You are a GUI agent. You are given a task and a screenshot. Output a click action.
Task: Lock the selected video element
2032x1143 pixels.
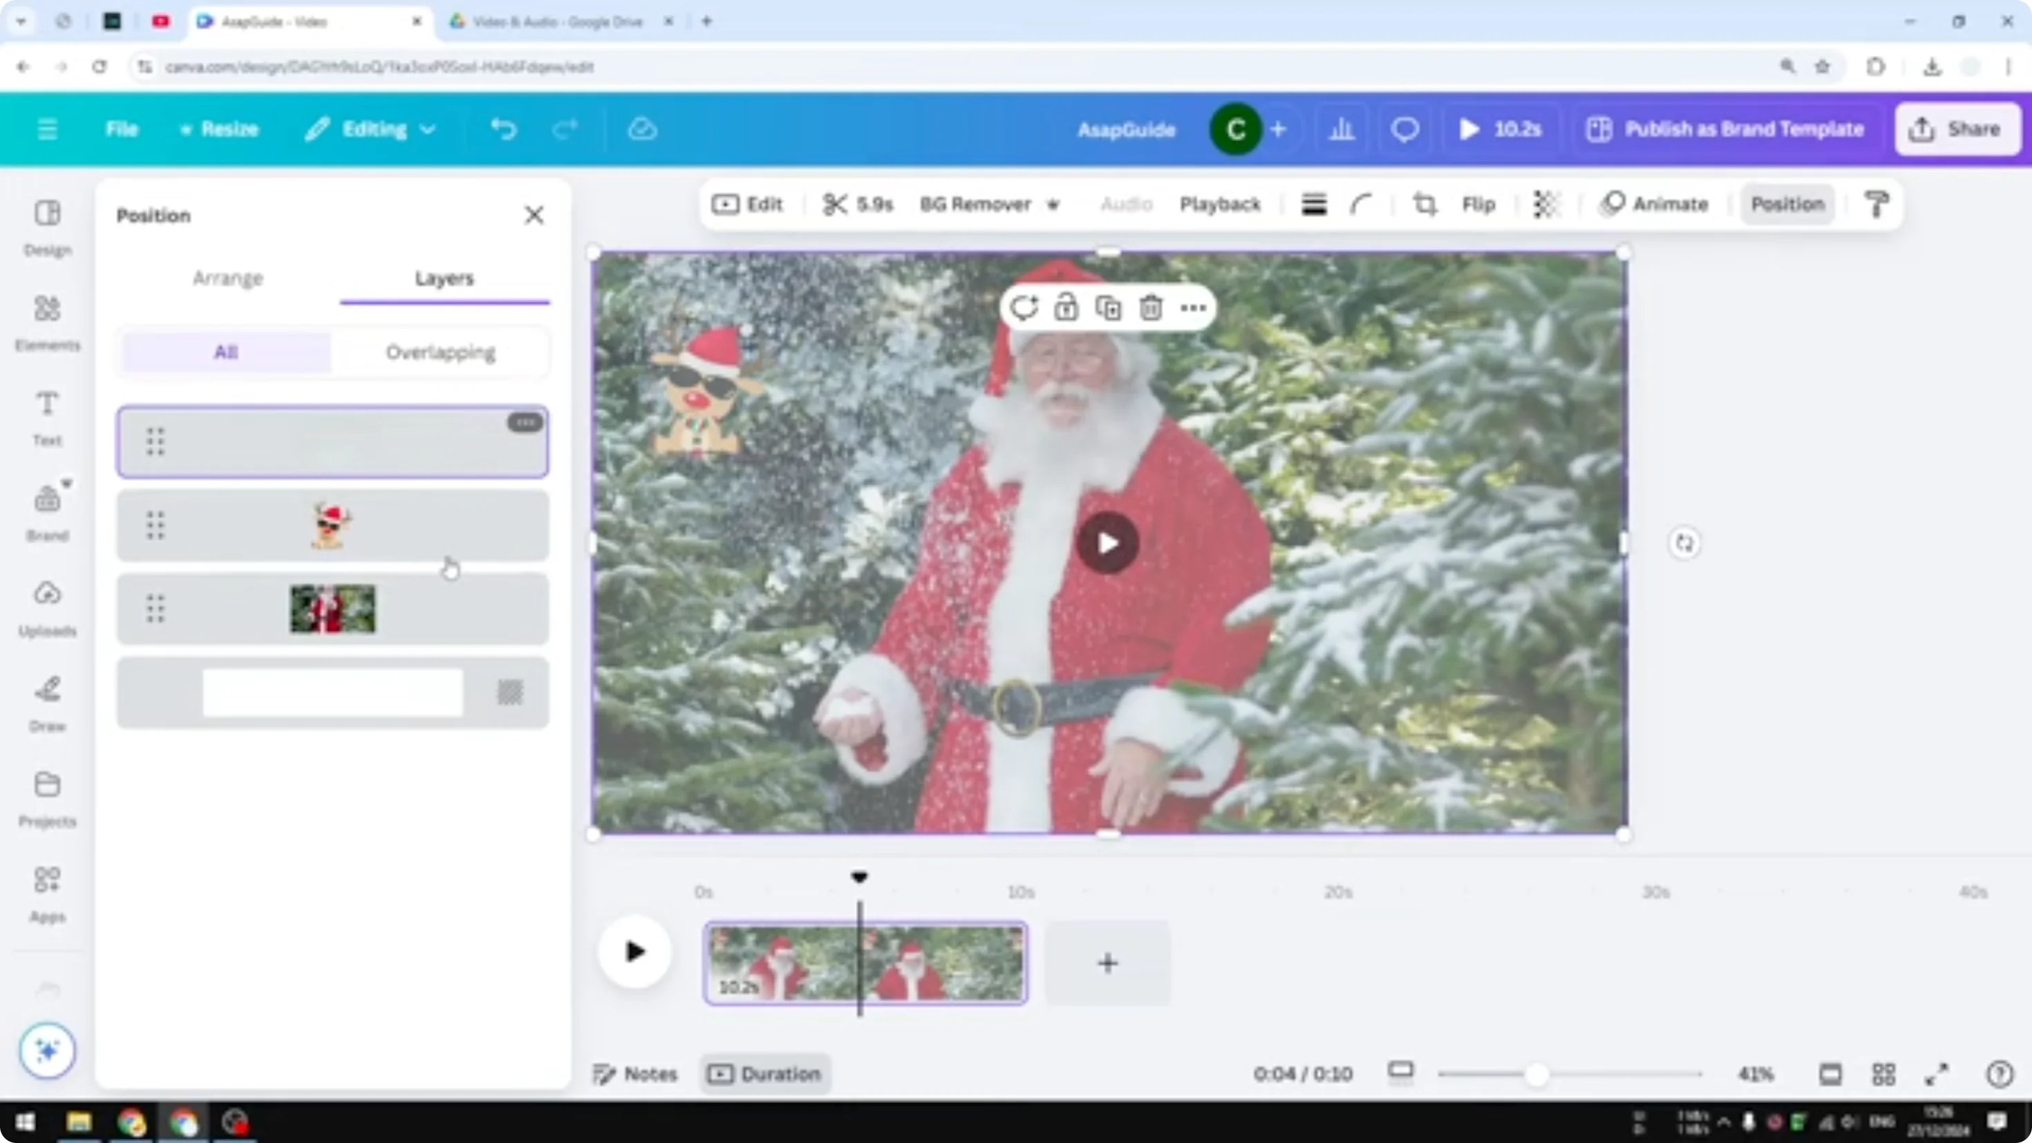(x=1066, y=308)
